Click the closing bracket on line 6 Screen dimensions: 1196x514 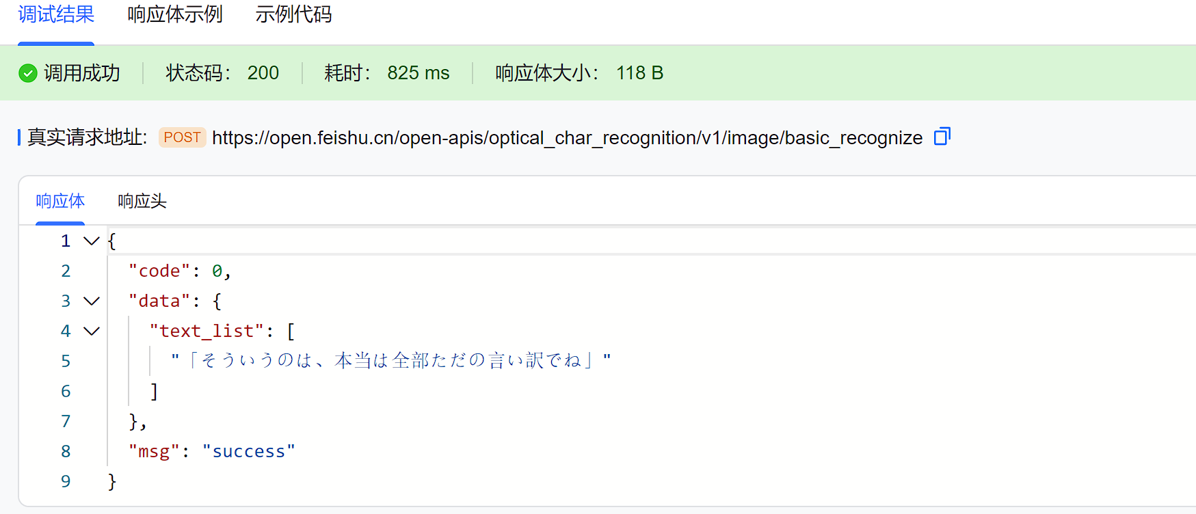click(x=155, y=392)
